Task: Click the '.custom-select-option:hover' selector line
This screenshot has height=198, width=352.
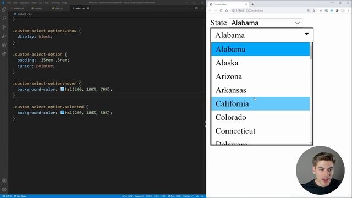Action: coord(47,83)
